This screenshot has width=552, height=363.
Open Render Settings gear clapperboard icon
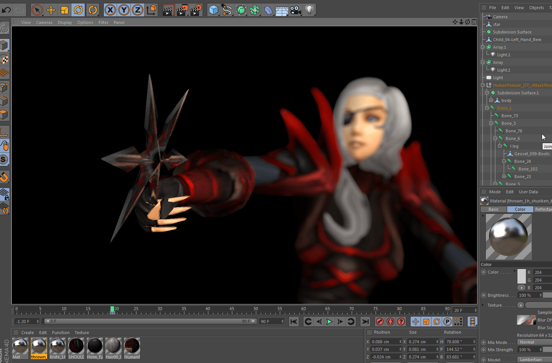coord(196,10)
